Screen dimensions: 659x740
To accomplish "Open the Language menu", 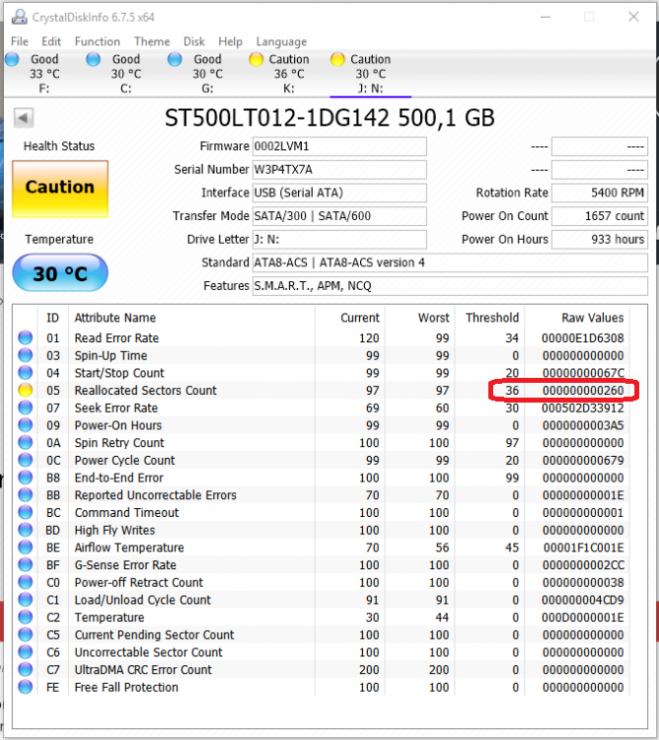I will pos(281,41).
